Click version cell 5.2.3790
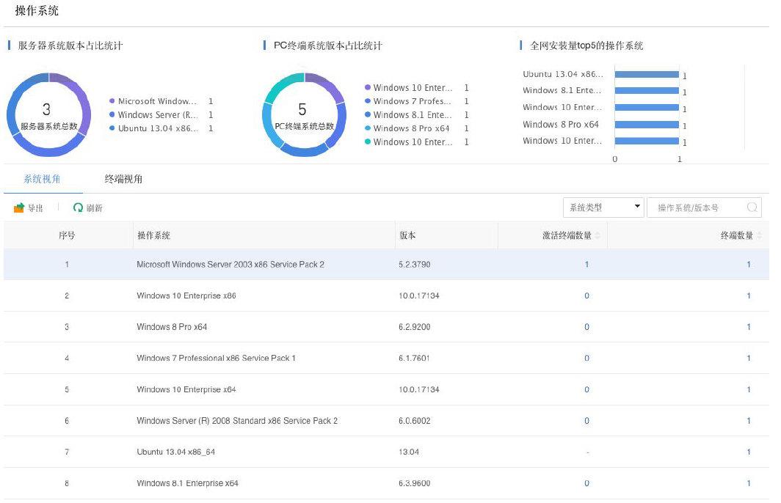 coord(415,265)
